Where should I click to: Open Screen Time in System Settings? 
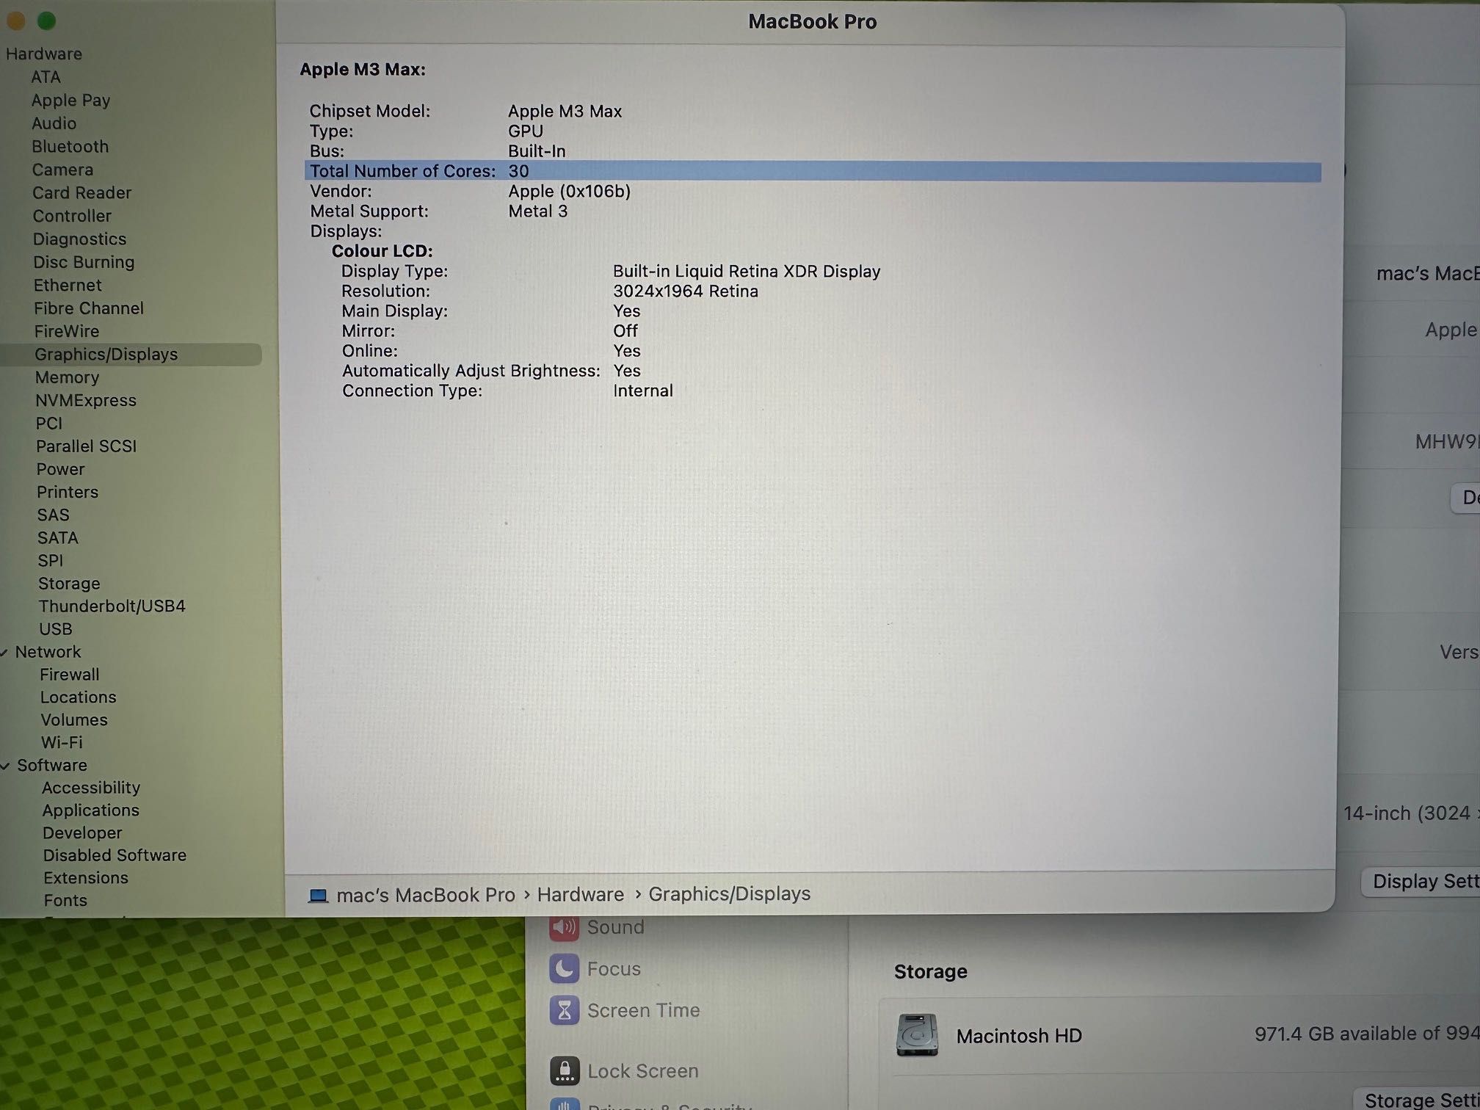click(x=625, y=1011)
